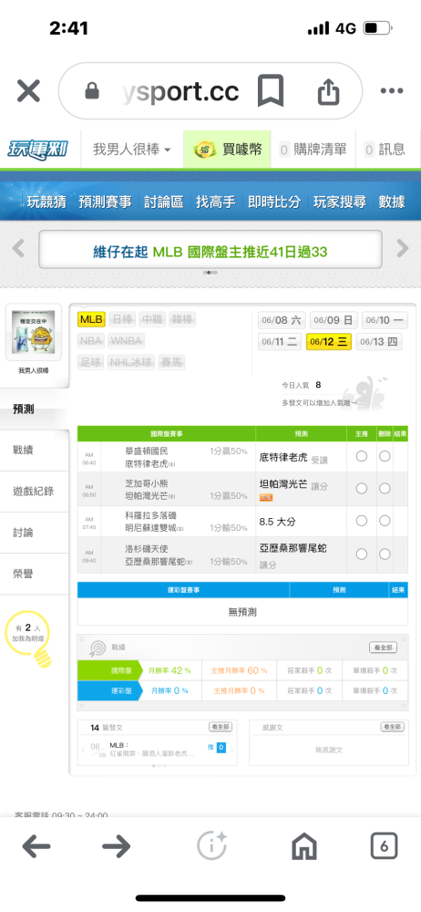Tap the share icon in the address bar
The width and height of the screenshot is (421, 912).
tap(328, 90)
